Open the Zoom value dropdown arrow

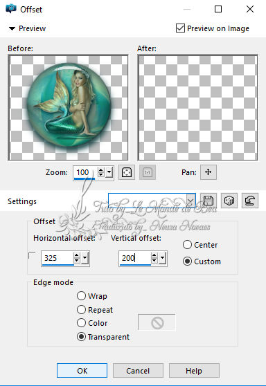click(x=109, y=172)
